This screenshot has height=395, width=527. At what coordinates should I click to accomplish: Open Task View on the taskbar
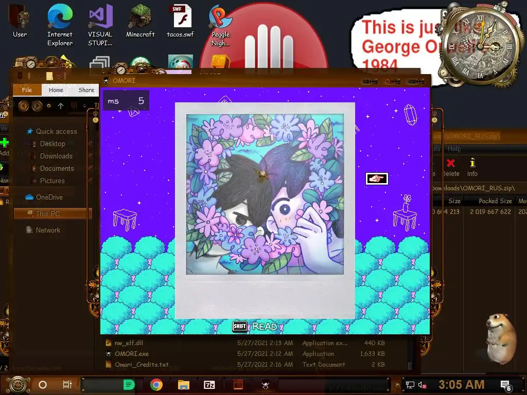(67, 385)
